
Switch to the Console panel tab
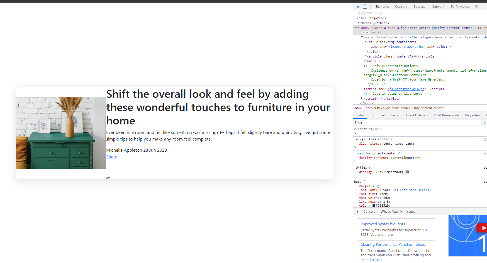[x=401, y=6]
